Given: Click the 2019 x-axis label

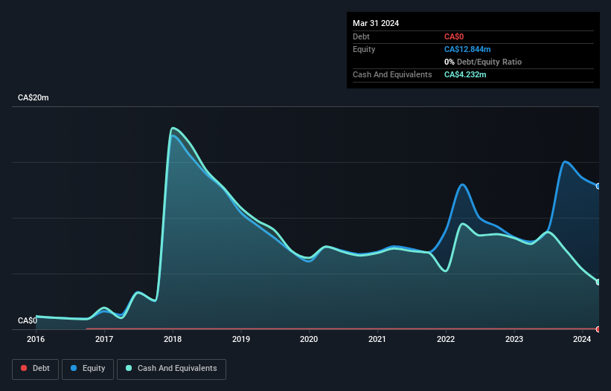Looking at the screenshot, I should click(241, 339).
